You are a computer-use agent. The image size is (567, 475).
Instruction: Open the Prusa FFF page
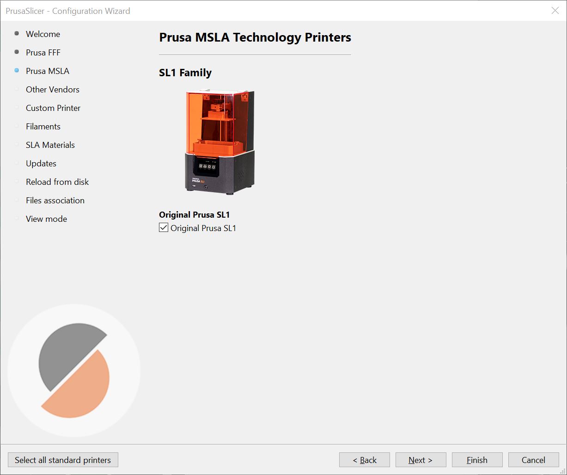[43, 53]
